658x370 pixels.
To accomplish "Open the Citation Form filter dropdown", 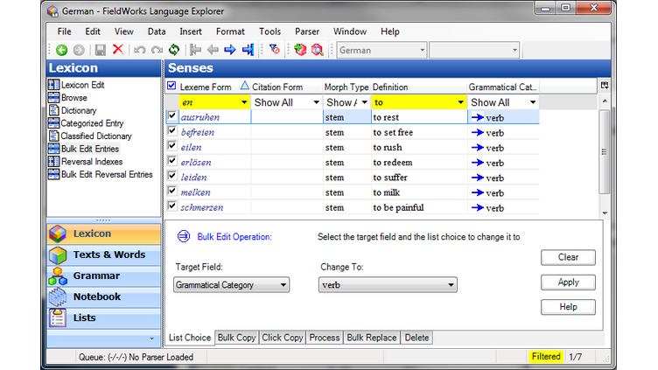I will click(x=316, y=102).
